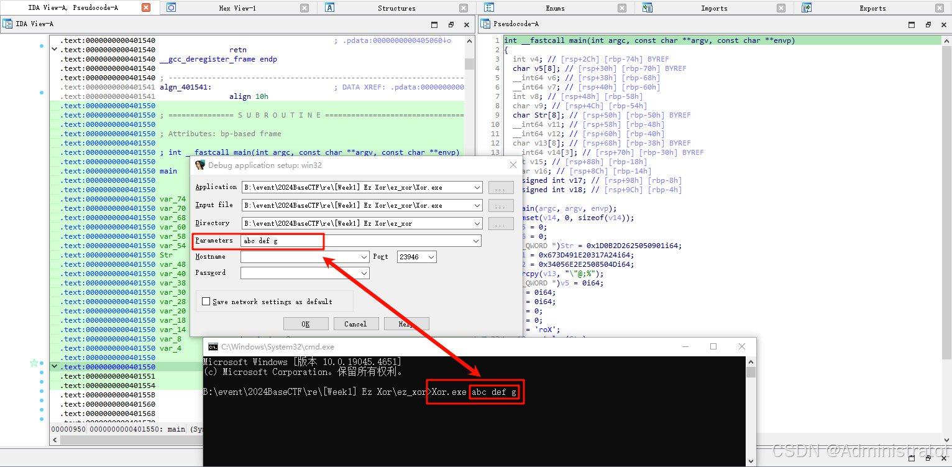The height and width of the screenshot is (467, 952).
Task: Open the Parameters dropdown list
Action: (x=475, y=241)
